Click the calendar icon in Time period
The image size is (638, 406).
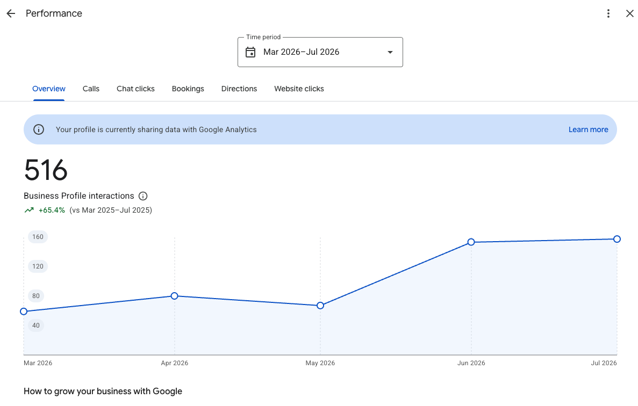click(250, 52)
